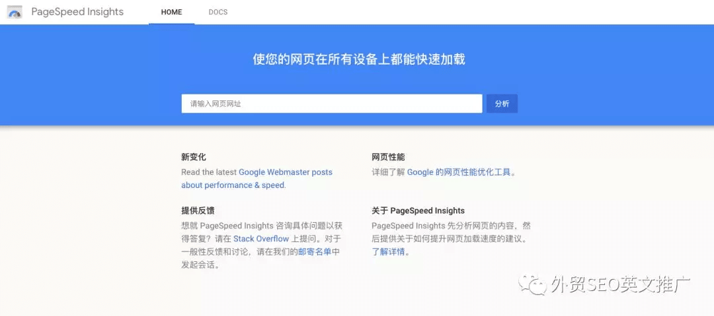Click the PageSpeed Insights header title
This screenshot has width=714, height=316.
coord(77,12)
